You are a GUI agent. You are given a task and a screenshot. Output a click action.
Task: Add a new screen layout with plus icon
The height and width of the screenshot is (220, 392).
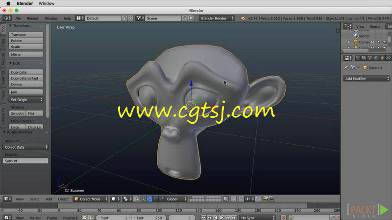pyautogui.click(x=124, y=18)
